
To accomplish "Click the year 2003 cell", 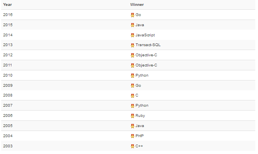I will point(8,146).
